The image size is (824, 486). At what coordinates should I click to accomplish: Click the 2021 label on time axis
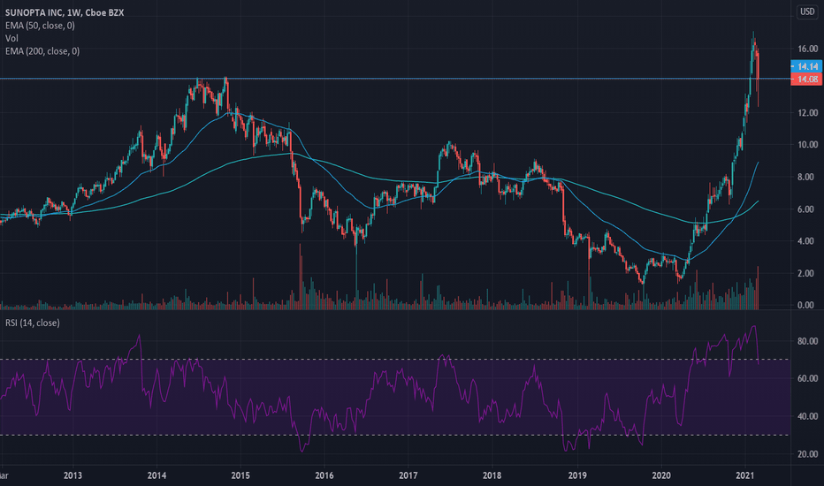745,475
